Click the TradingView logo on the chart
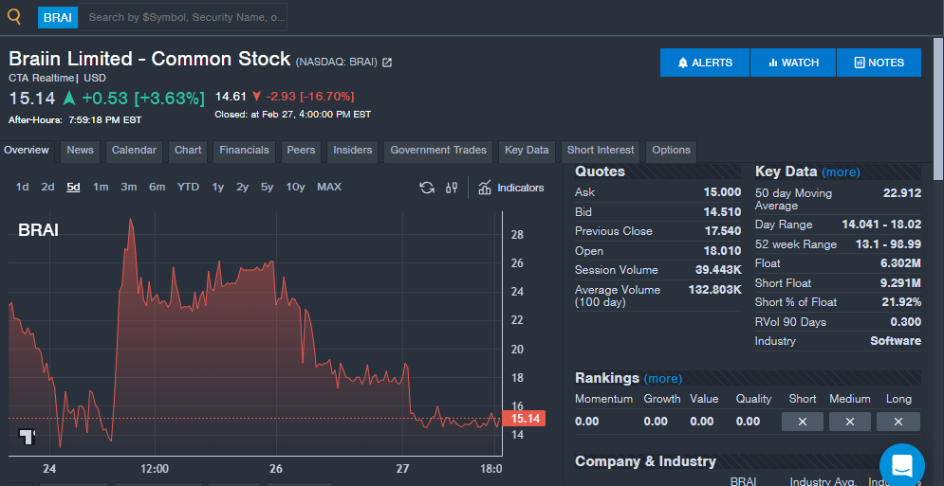 click(x=28, y=436)
